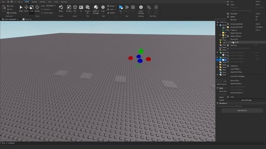Click the Undo arrow
The image size is (266, 149).
19,2
